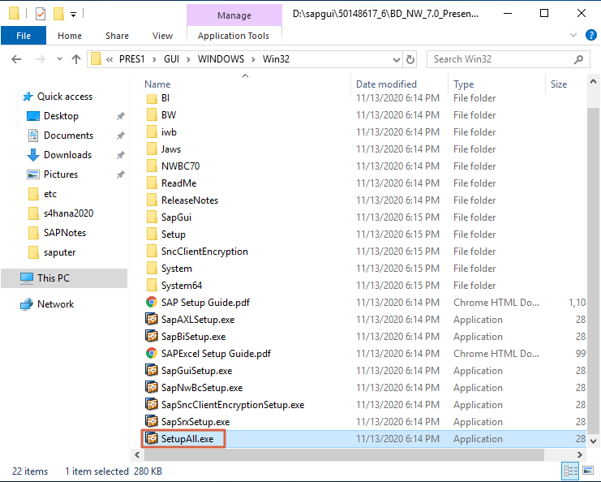Open the saputer folder in sidebar
Screen dimensions: 601x482
click(x=59, y=252)
